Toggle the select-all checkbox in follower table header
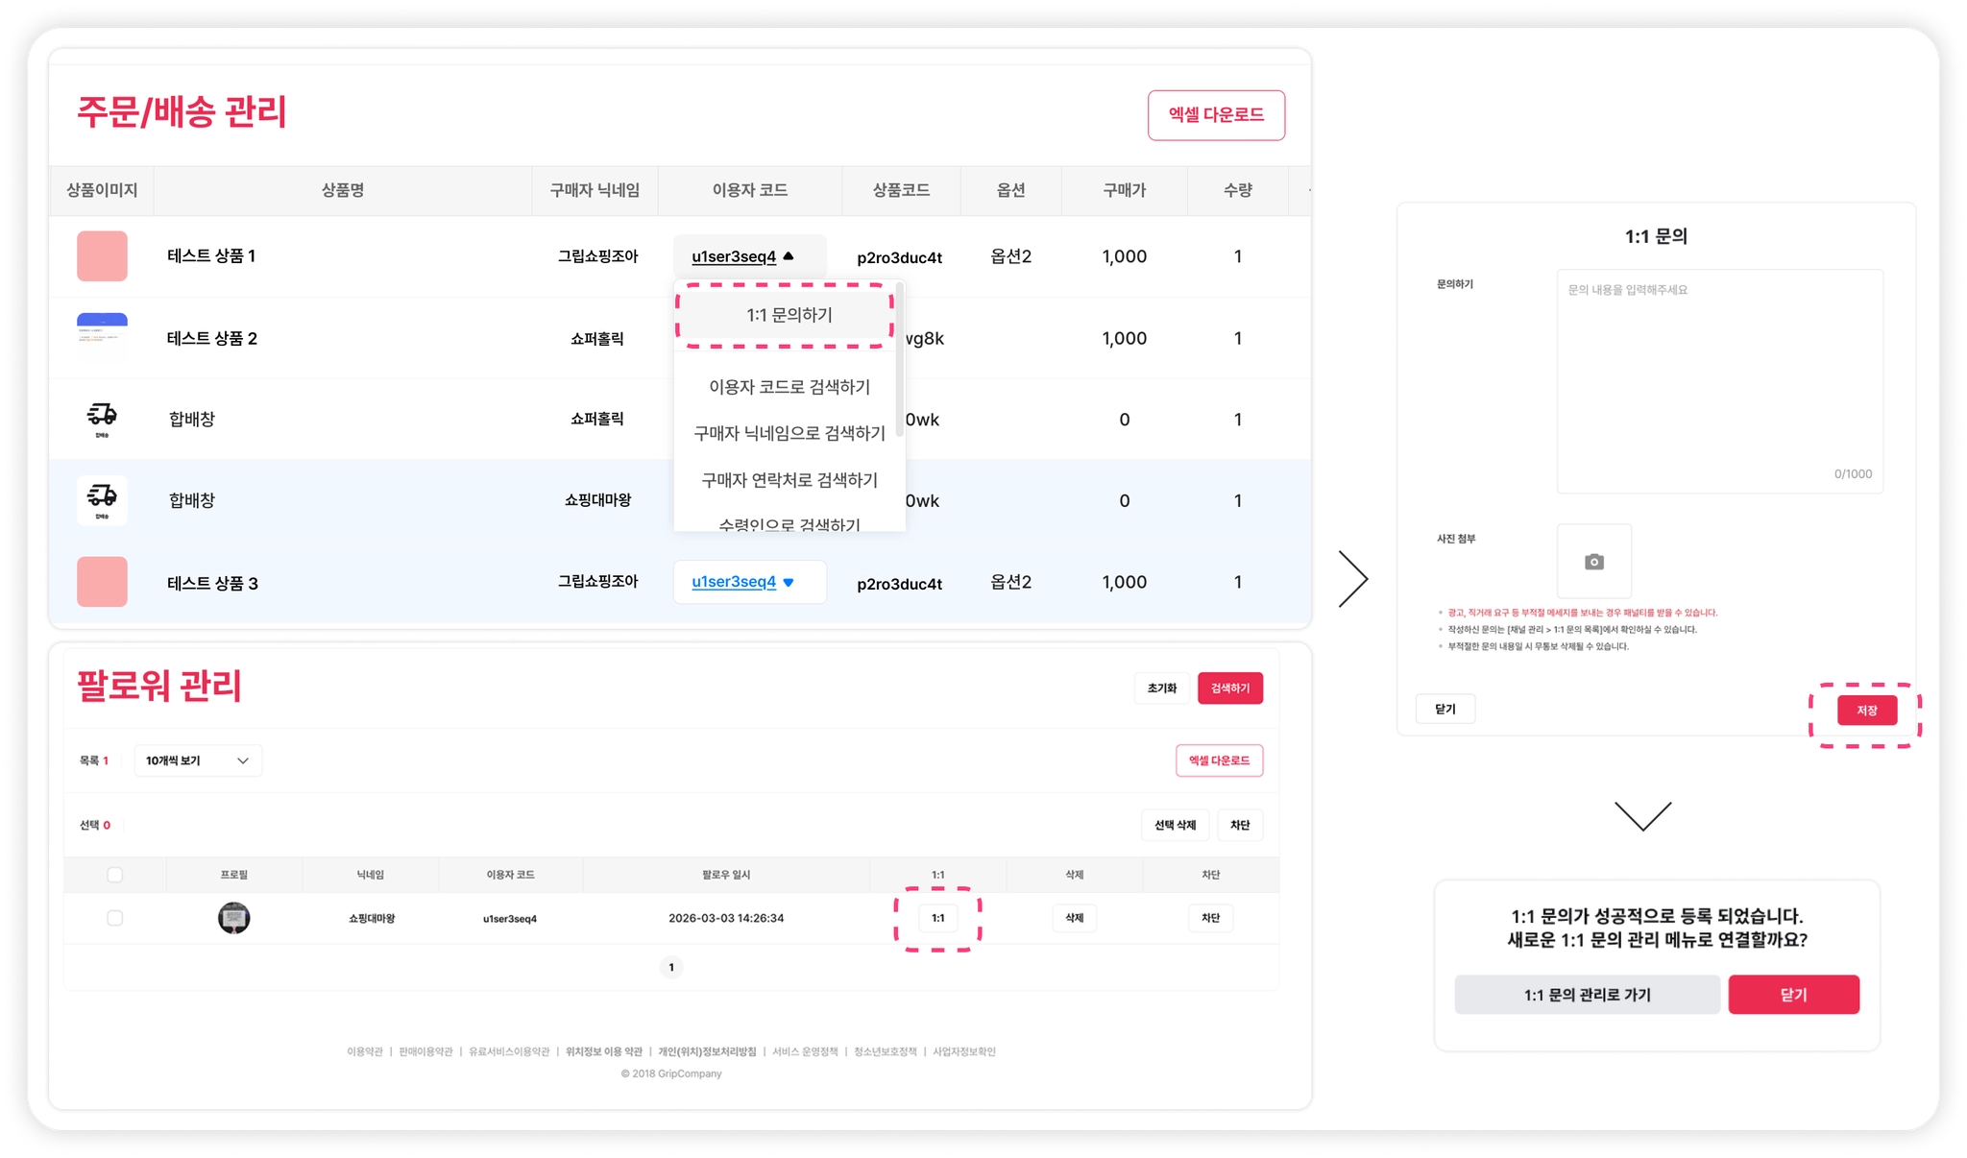Viewport: 1967px width, 1158px height. coord(115,875)
